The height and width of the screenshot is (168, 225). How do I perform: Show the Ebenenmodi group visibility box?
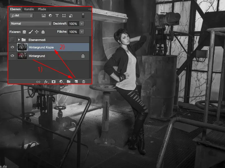[x=12, y=39]
